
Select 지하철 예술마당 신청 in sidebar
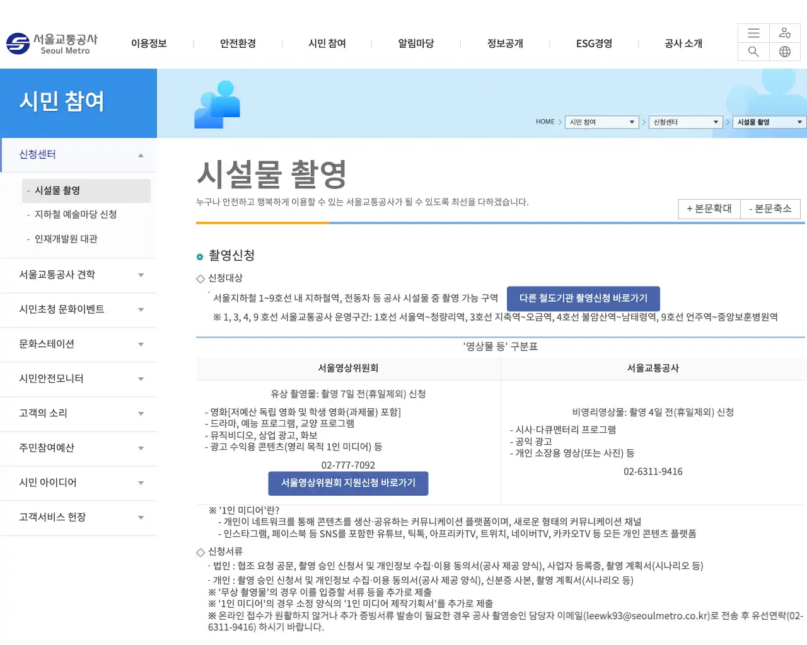[76, 215]
